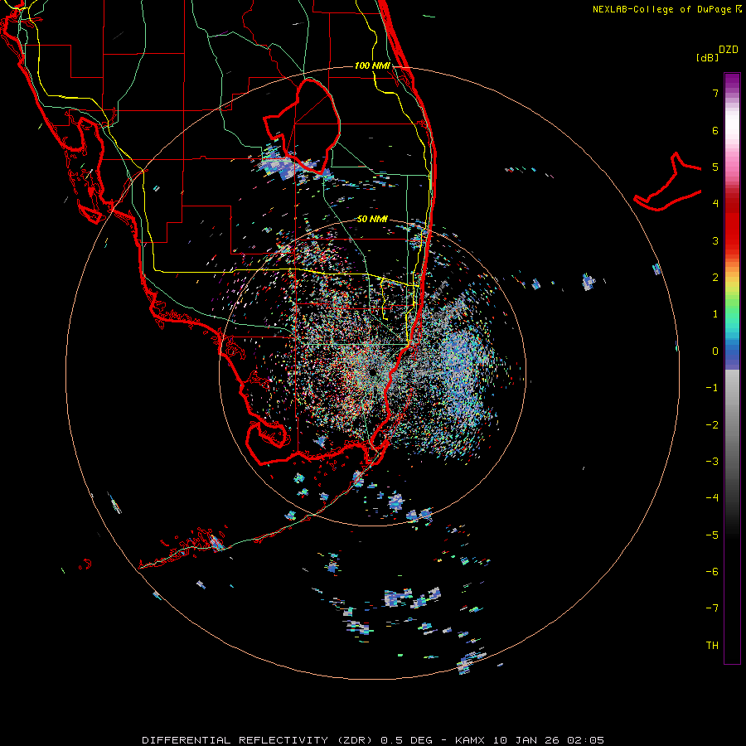
Task: Click the -5 value on color scale
Action: 712,535
